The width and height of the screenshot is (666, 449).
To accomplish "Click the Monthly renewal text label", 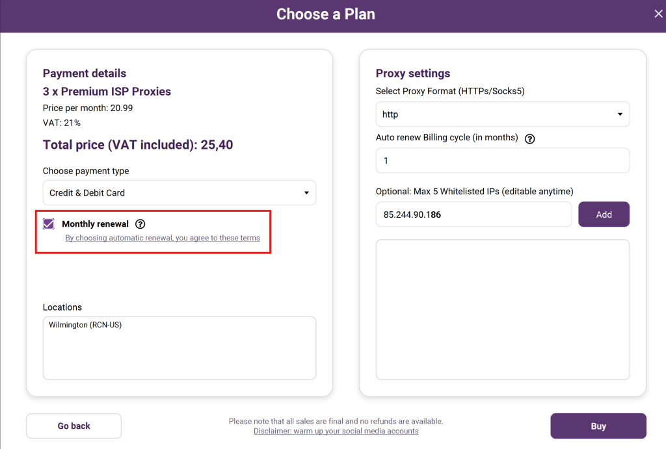I will (x=95, y=224).
